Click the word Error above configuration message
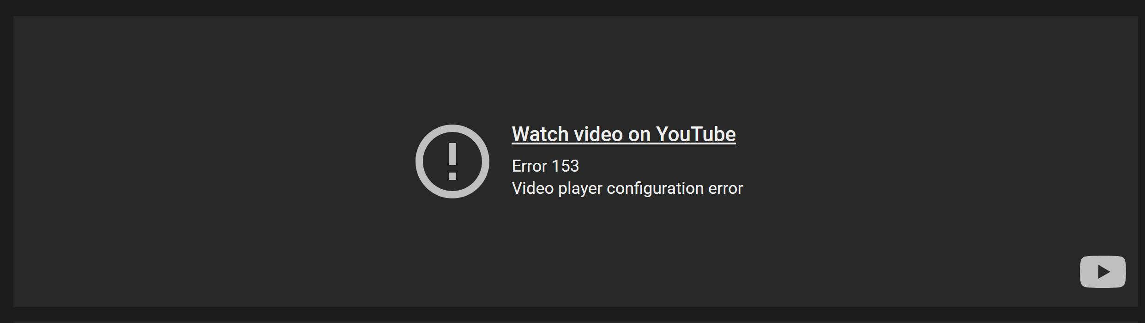The height and width of the screenshot is (323, 1145). pyautogui.click(x=530, y=166)
